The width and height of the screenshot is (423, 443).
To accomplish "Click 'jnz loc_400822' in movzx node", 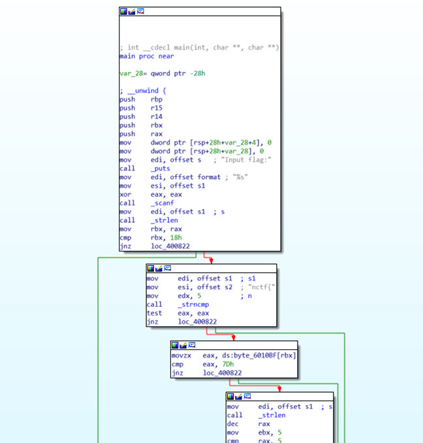I will click(207, 373).
